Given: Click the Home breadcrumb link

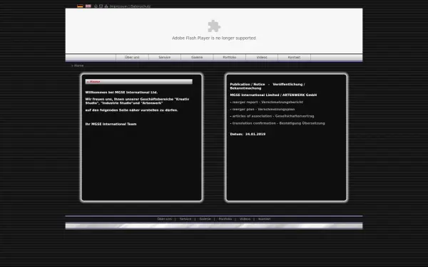Looking at the screenshot, I should (78, 66).
